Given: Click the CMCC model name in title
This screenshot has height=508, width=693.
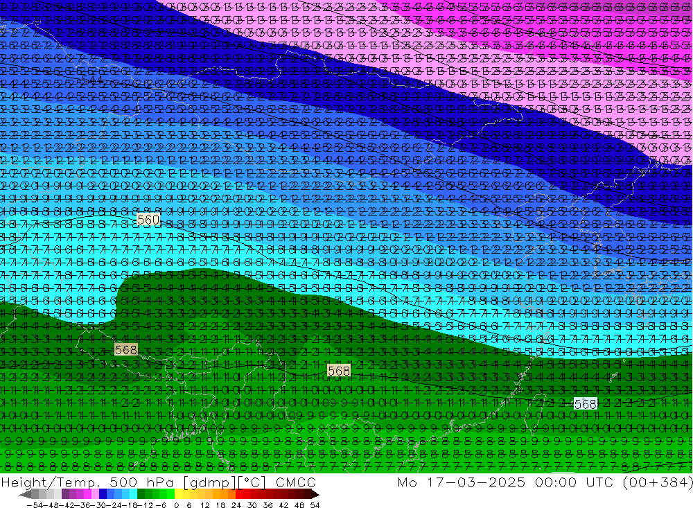Looking at the screenshot, I should (296, 482).
